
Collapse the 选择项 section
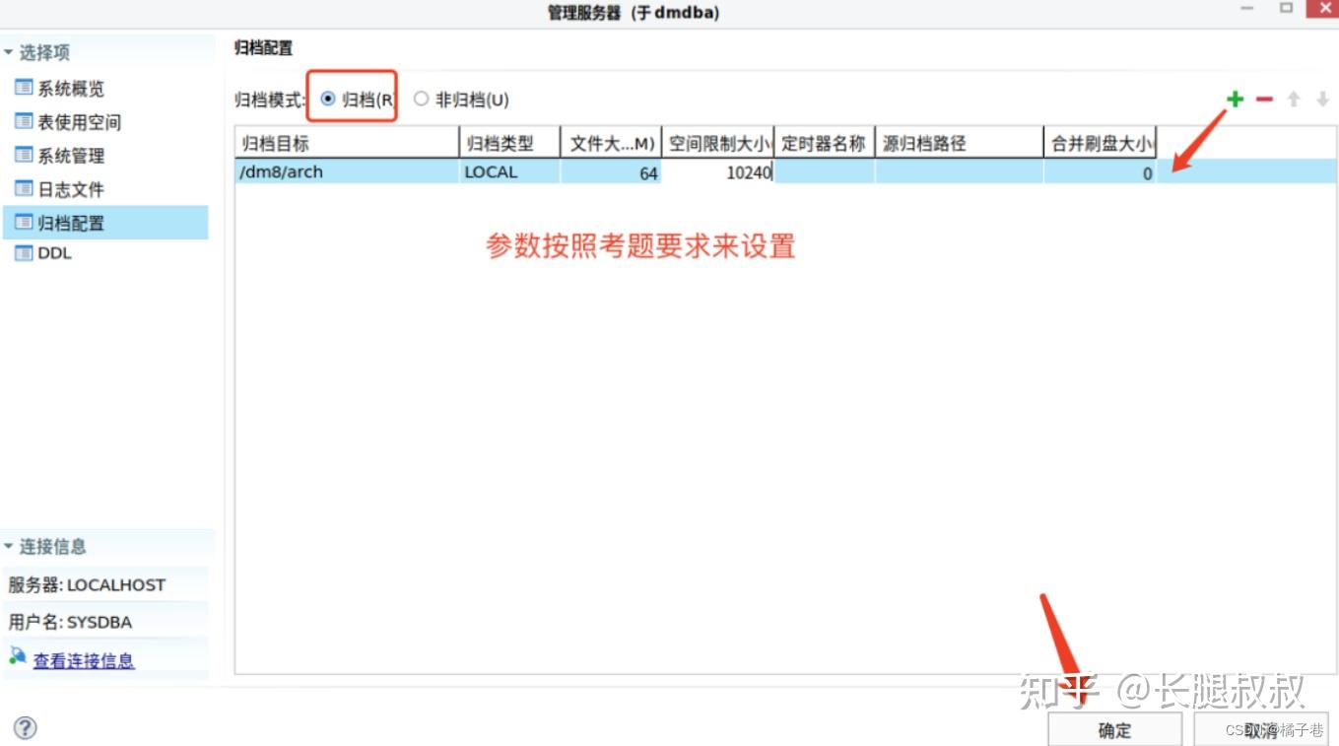click(8, 52)
